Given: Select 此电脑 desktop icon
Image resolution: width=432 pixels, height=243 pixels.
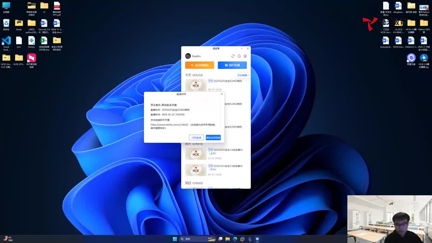Looking at the screenshot, I should pos(6,8).
